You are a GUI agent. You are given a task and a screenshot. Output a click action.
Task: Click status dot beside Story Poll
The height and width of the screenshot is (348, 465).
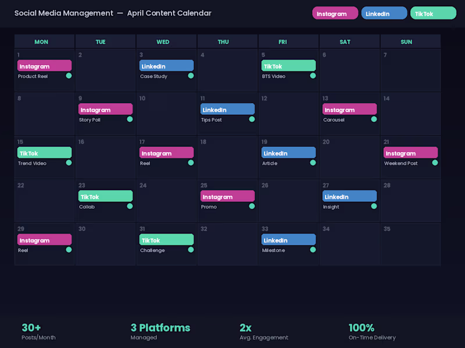pos(130,119)
